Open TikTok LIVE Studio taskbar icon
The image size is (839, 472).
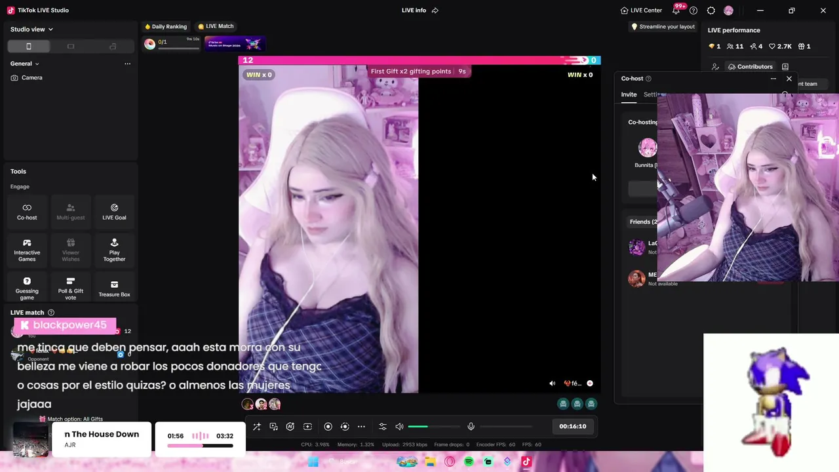pos(526,462)
